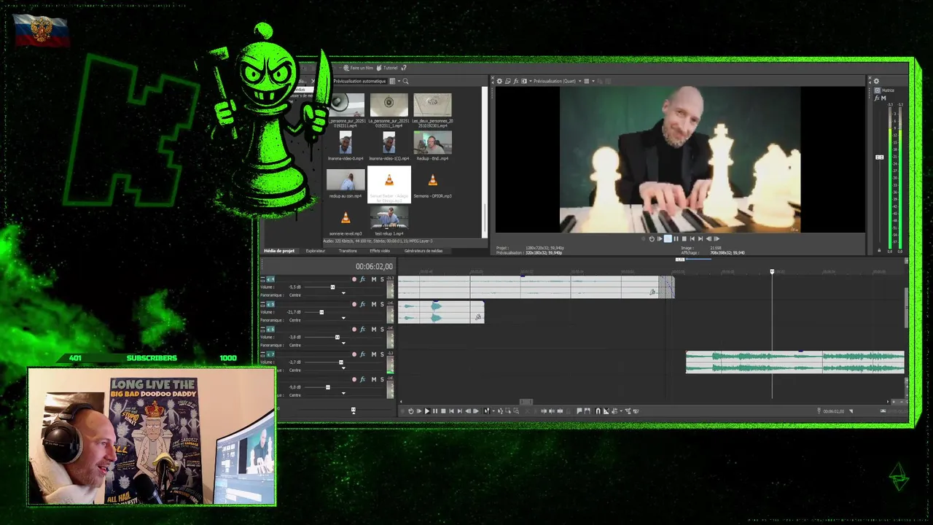Mute track 4
933x525 pixels.
tap(374, 279)
